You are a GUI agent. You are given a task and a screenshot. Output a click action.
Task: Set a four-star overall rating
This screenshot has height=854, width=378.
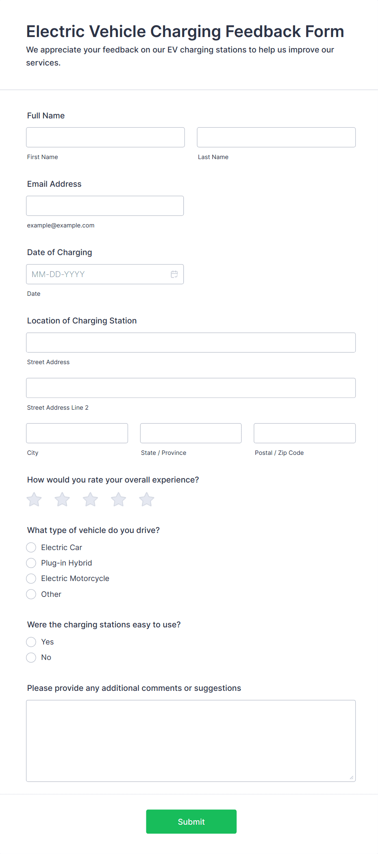[x=119, y=499]
